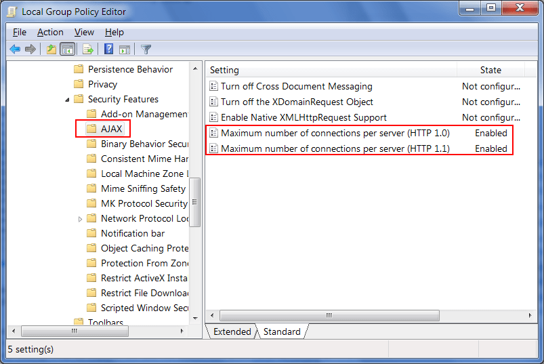Click the Privacy folder icon

(79, 84)
